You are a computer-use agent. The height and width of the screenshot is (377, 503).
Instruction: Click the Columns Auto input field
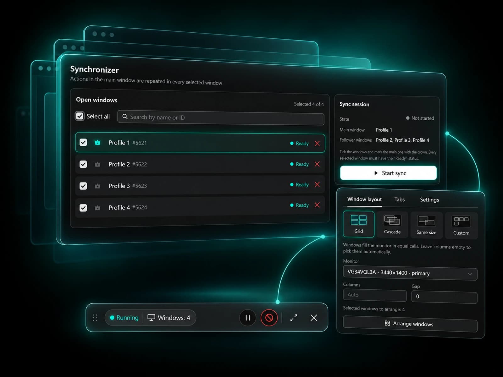pos(375,295)
